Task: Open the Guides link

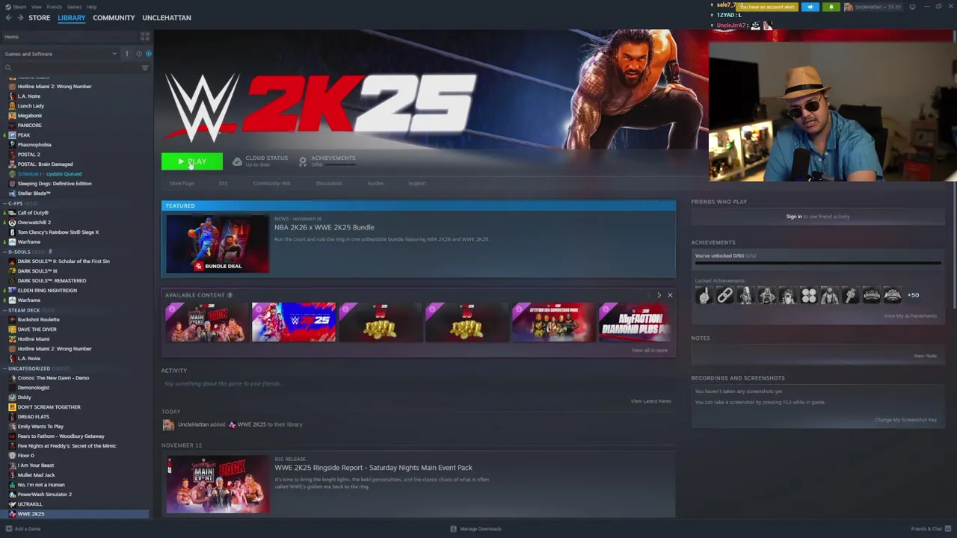Action: pyautogui.click(x=375, y=183)
